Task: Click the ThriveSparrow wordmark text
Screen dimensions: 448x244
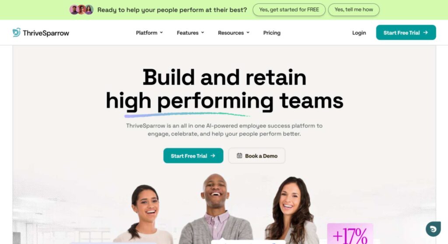Action: 45,33
